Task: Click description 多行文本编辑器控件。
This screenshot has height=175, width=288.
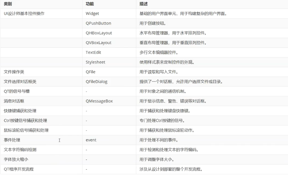Action: point(159,52)
